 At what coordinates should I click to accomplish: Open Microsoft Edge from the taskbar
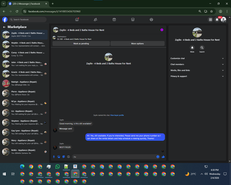point(22,166)
